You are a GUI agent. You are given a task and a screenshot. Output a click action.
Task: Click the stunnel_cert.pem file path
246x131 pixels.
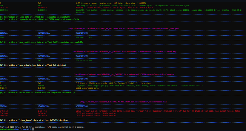(123, 29)
